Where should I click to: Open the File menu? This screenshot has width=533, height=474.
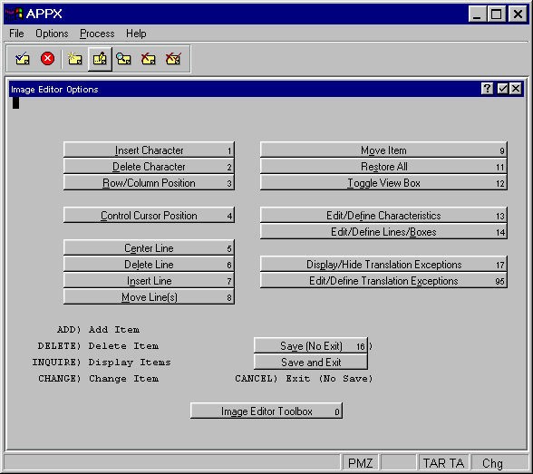coord(16,34)
